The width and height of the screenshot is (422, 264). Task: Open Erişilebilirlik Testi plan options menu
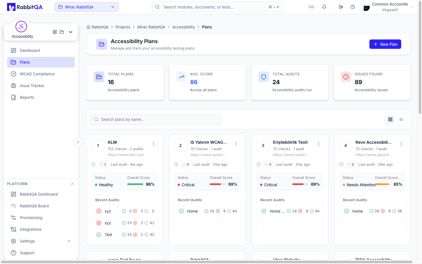click(x=319, y=144)
